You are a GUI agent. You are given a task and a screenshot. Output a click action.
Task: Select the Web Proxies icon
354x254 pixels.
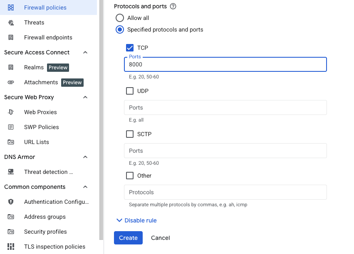coord(10,112)
